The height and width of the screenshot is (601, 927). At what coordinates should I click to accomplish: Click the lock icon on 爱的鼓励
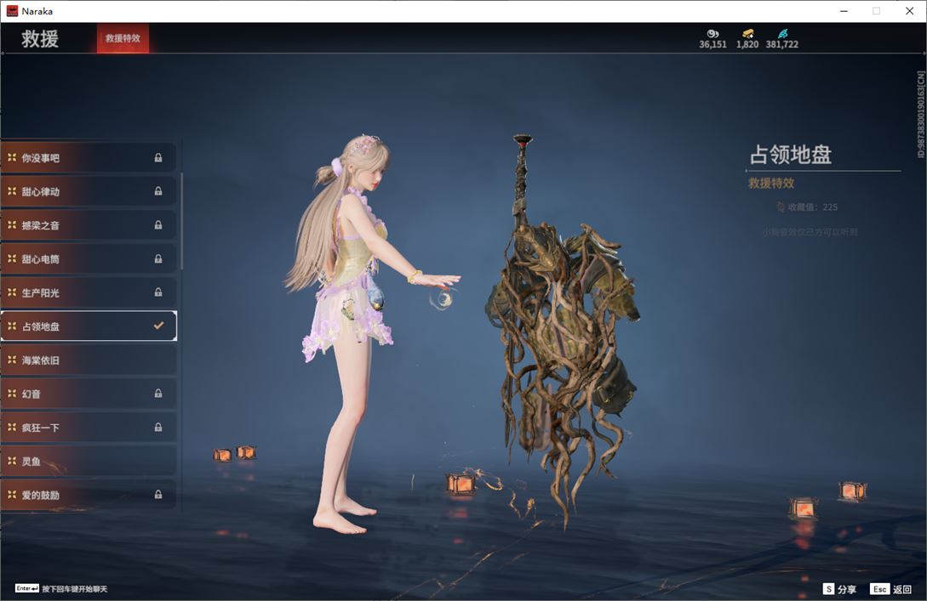coord(157,494)
